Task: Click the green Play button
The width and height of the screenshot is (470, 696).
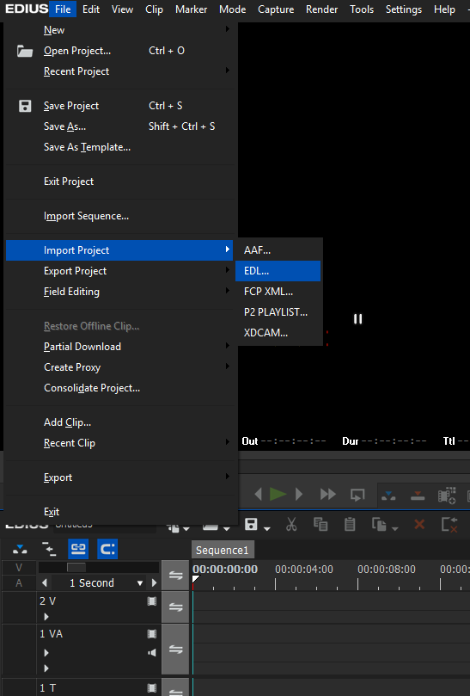Action: 278,494
